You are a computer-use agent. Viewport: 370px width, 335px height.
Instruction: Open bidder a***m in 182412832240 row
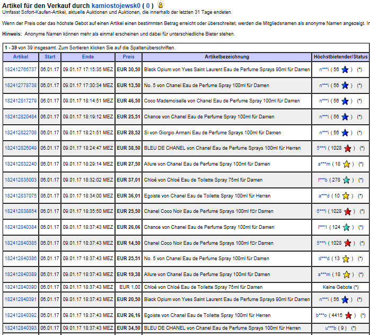pos(324,164)
